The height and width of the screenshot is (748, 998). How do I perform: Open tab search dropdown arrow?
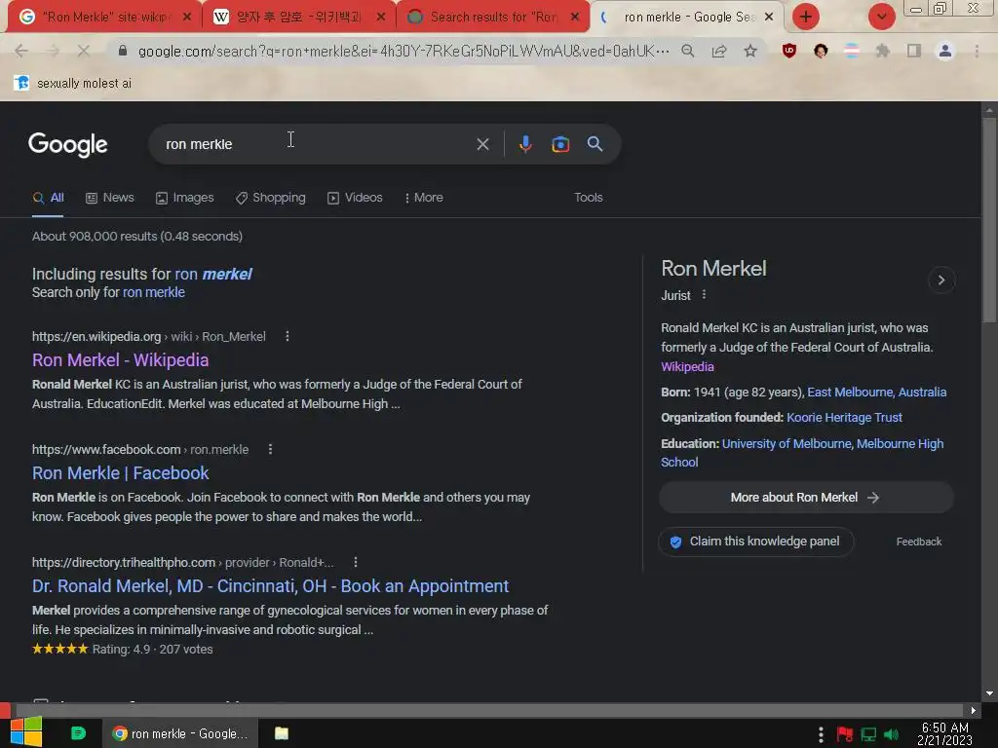(881, 17)
